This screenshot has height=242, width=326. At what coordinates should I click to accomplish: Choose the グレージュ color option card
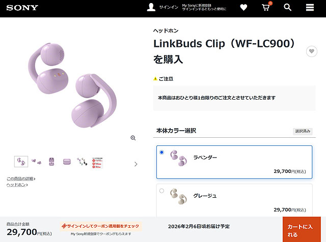(234, 200)
